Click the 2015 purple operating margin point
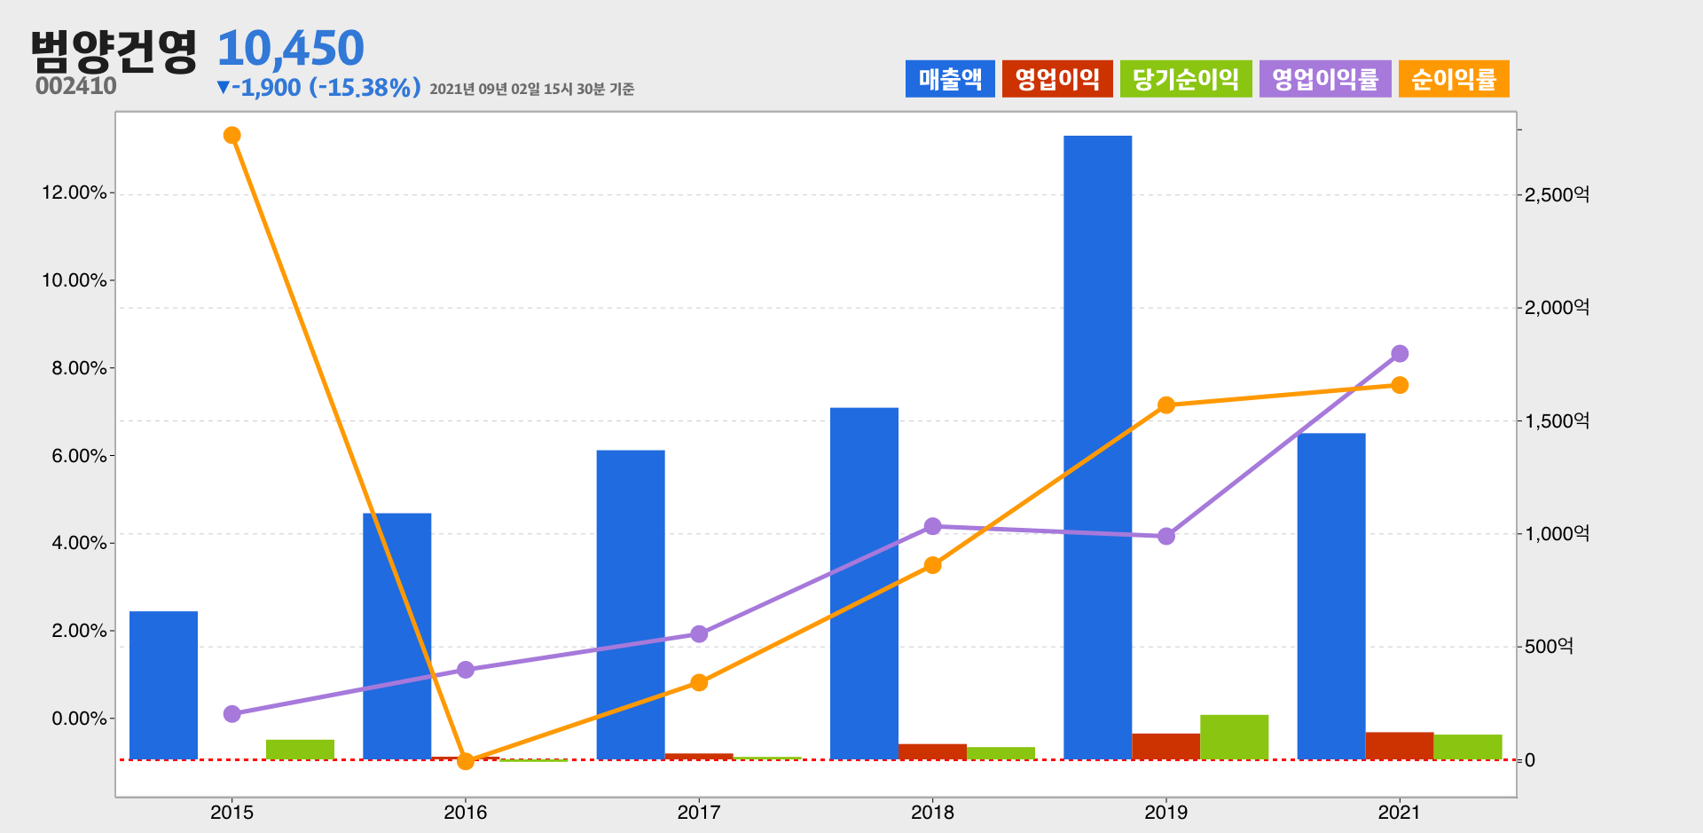The width and height of the screenshot is (1703, 833). pos(232,714)
